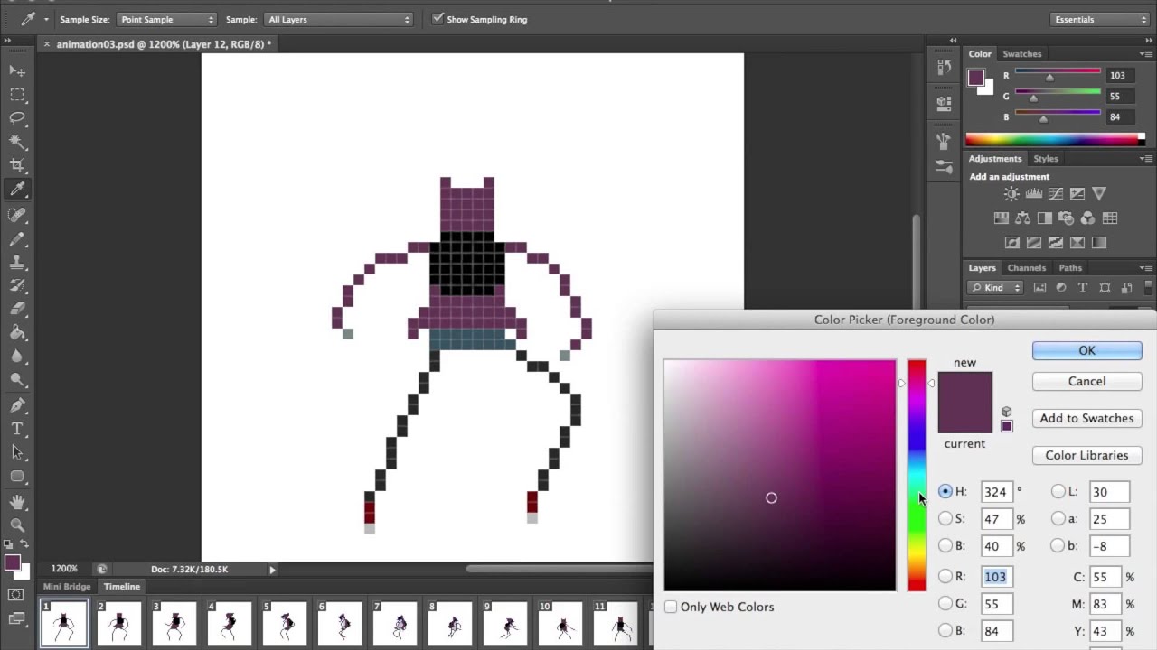Select the Zoom tool
This screenshot has width=1157, height=650.
[17, 525]
